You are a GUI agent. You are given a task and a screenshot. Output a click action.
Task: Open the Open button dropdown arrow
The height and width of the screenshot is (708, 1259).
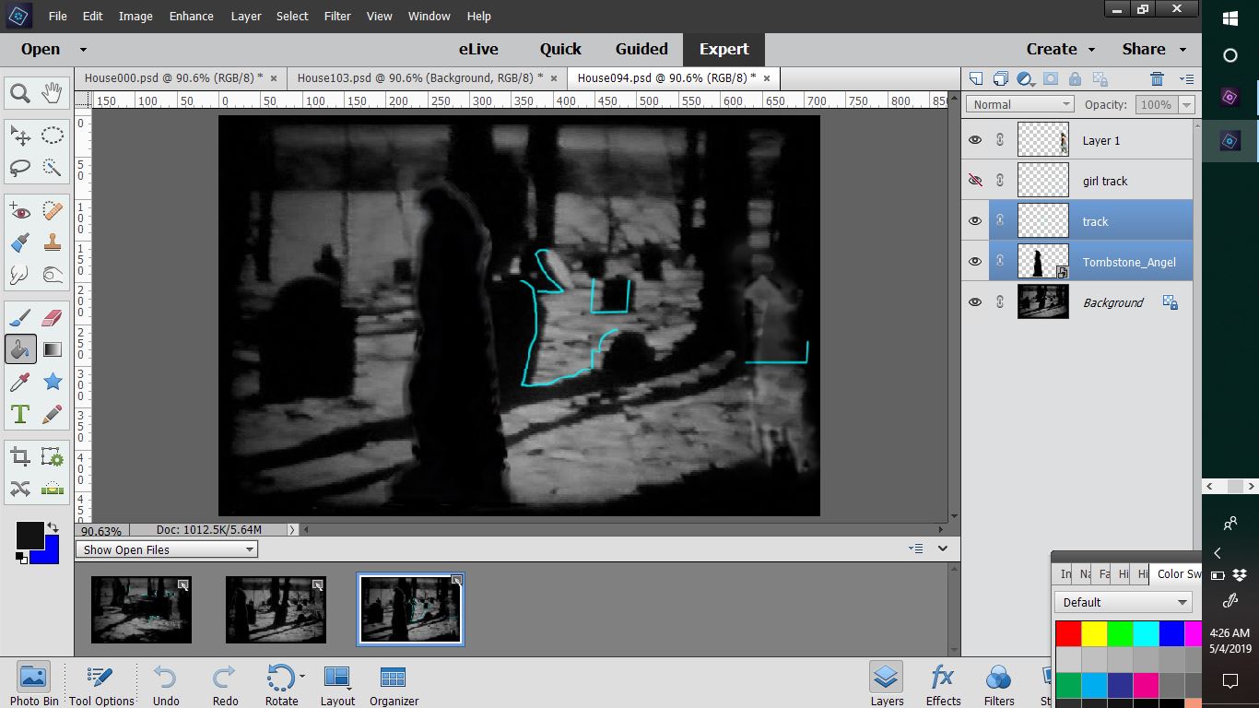83,50
